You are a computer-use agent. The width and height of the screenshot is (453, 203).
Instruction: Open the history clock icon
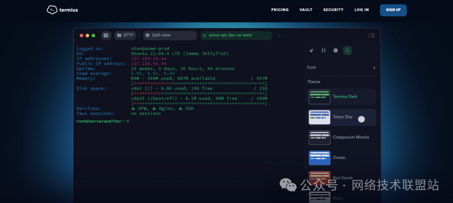coord(336,51)
